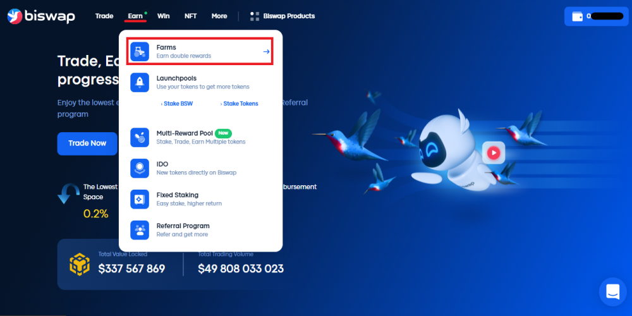Open the Trade menu
The image size is (632, 316).
click(x=104, y=16)
